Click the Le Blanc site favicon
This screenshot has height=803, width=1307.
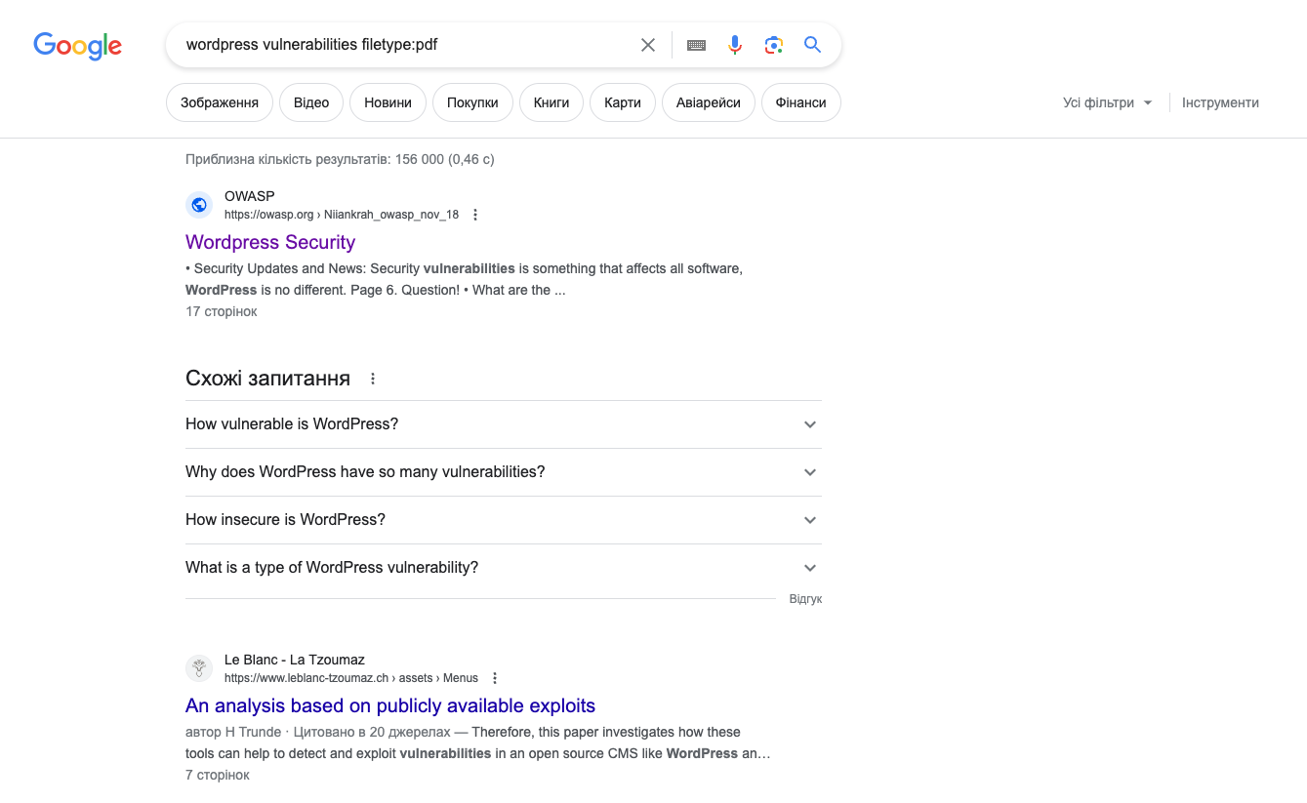(x=199, y=668)
